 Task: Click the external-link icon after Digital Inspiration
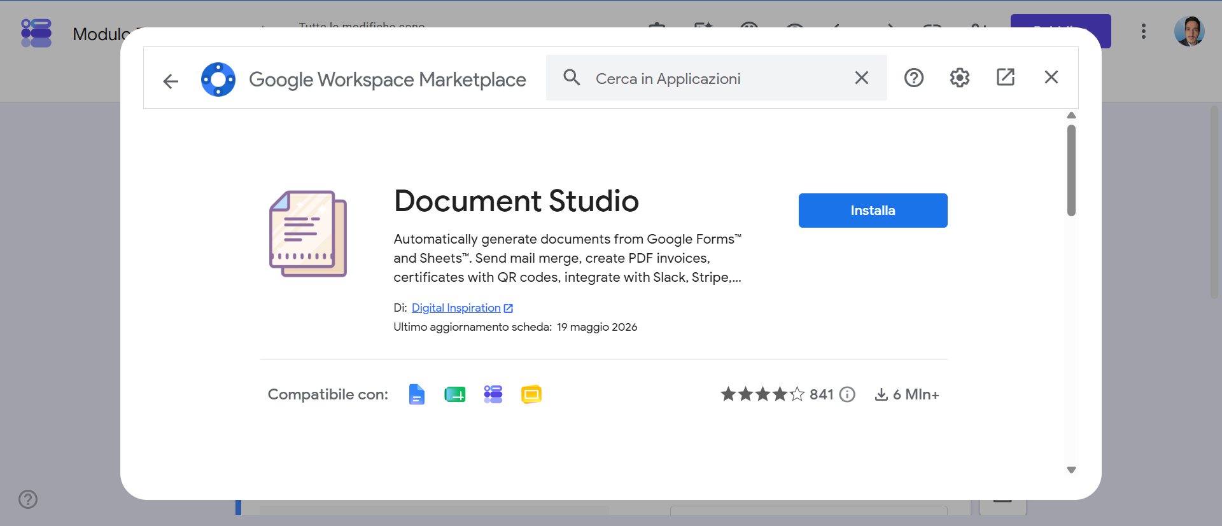(509, 308)
